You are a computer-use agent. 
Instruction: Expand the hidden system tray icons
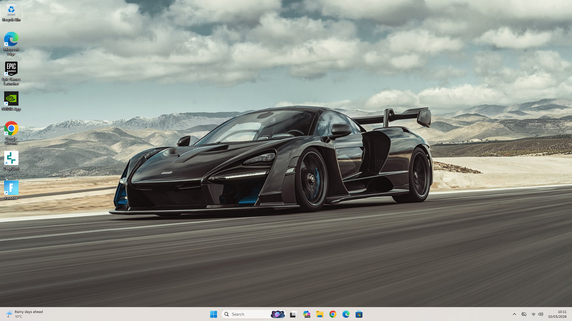pos(514,314)
